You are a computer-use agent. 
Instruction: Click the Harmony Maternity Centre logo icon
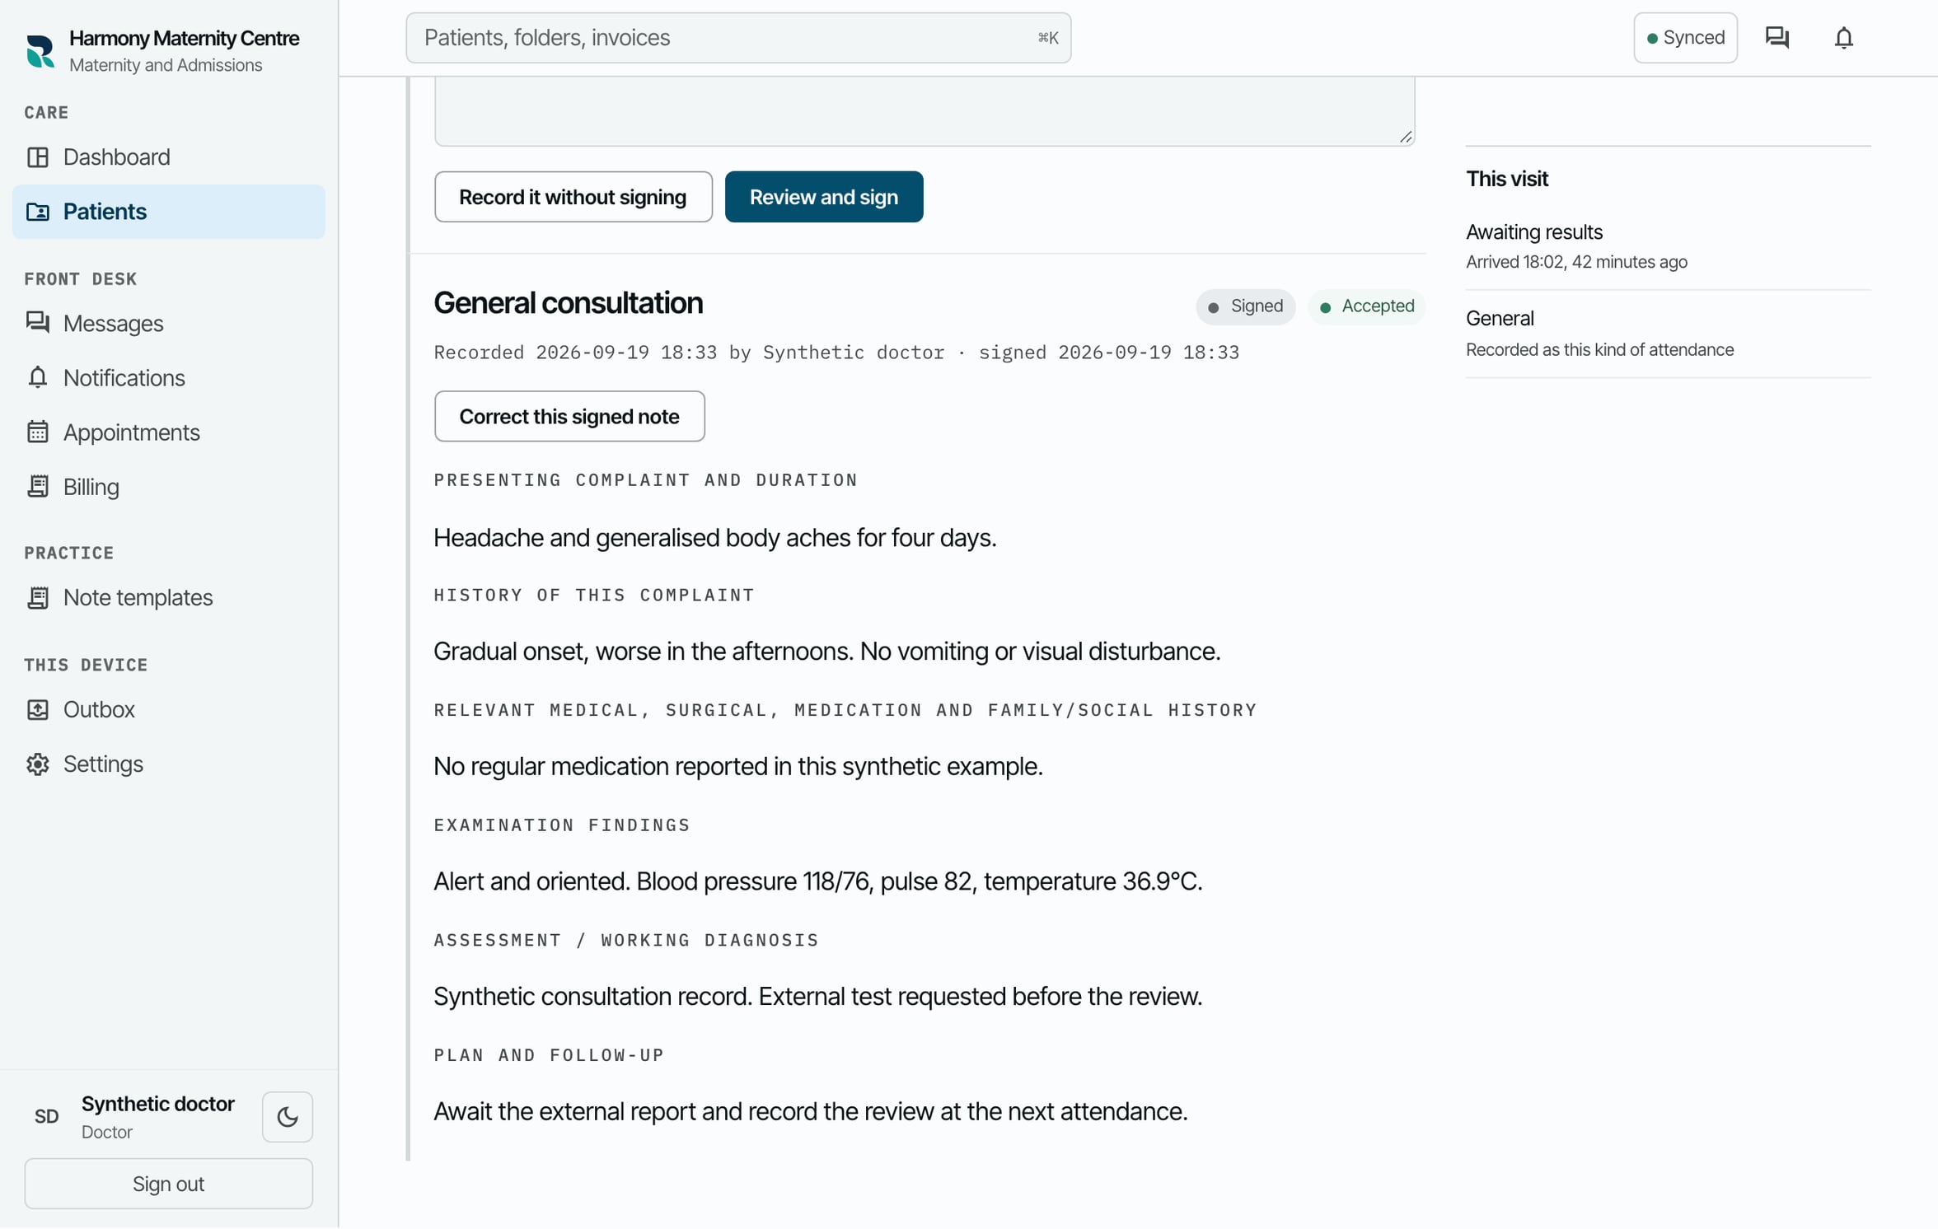tap(40, 51)
